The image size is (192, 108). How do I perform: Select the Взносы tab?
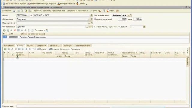(x=20, y=46)
